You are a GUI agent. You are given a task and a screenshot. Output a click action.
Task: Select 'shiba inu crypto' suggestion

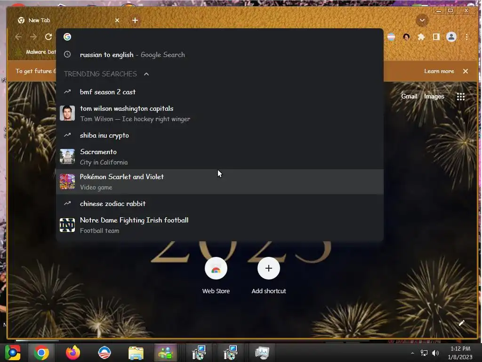click(219, 135)
